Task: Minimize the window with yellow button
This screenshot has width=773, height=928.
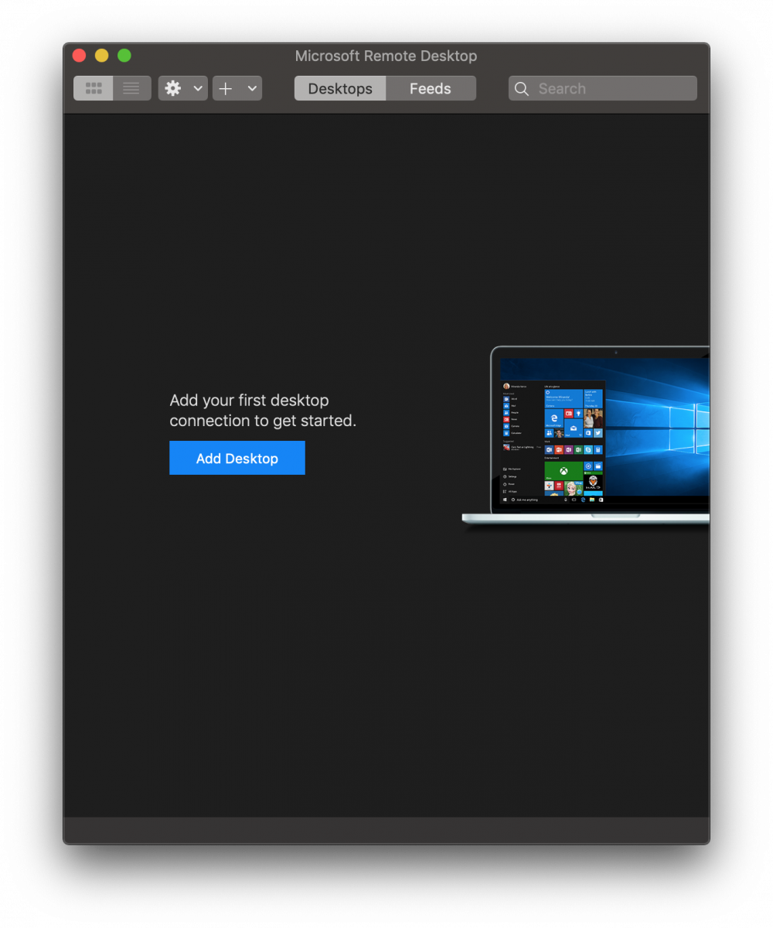Action: click(101, 56)
